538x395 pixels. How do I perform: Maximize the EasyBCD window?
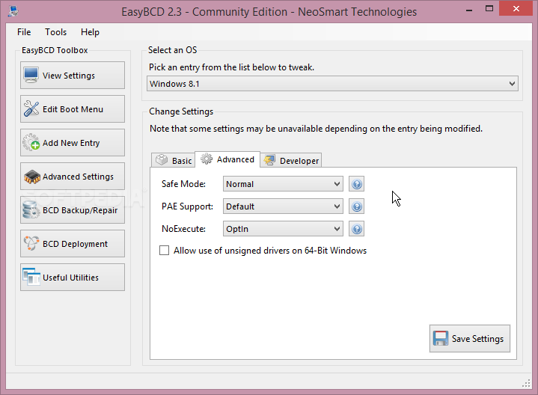(489, 9)
